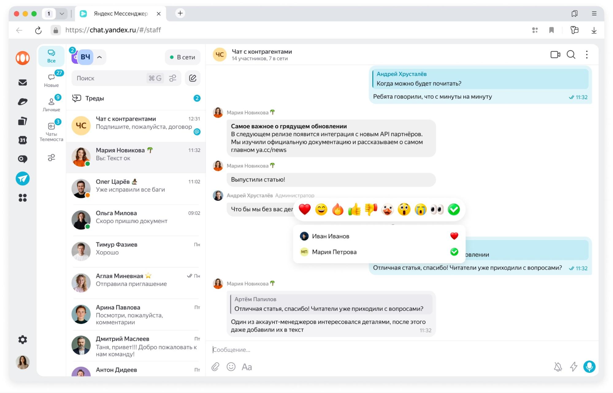This screenshot has width=613, height=393.
Task: React with the red heart emoji
Action: (x=305, y=209)
